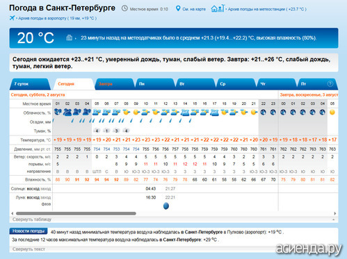Click fog value 4 at hour 05
This screenshot has height=259, width=347.
pos(97,131)
